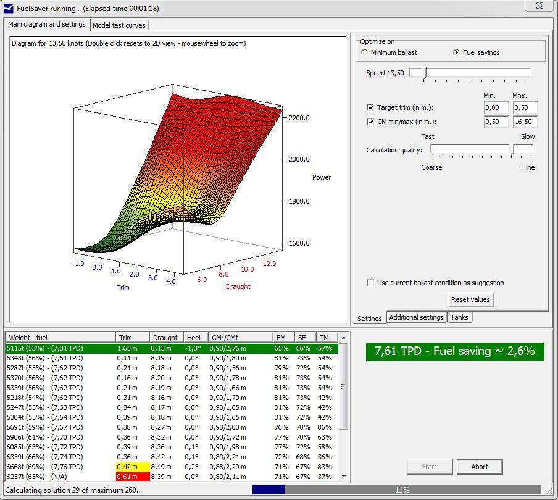The image size is (558, 500).
Task: Sort by the Heel column header
Action: (196, 338)
